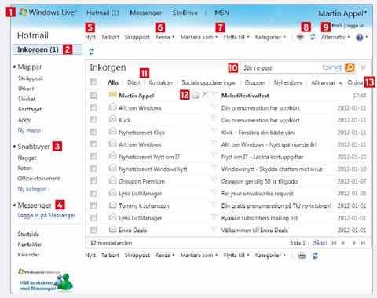This screenshot has height=298, width=377.
Task: Click the Windows Live logo
Action: [x=48, y=13]
